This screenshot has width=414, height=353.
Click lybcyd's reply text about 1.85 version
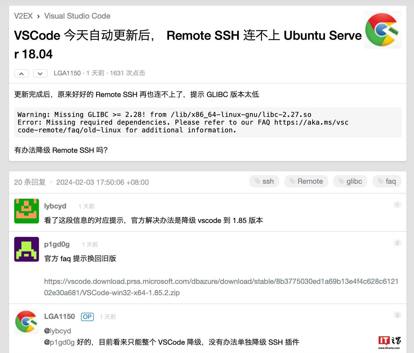click(154, 220)
